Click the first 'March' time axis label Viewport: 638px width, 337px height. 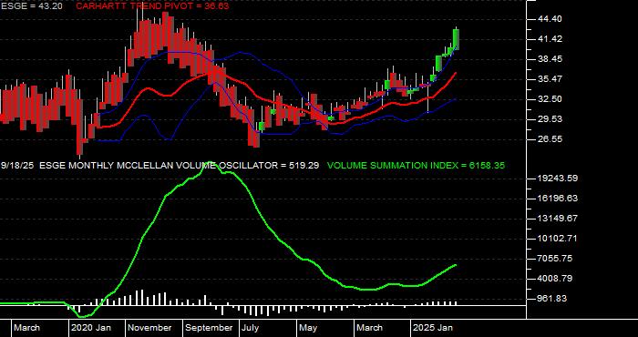pyautogui.click(x=26, y=328)
